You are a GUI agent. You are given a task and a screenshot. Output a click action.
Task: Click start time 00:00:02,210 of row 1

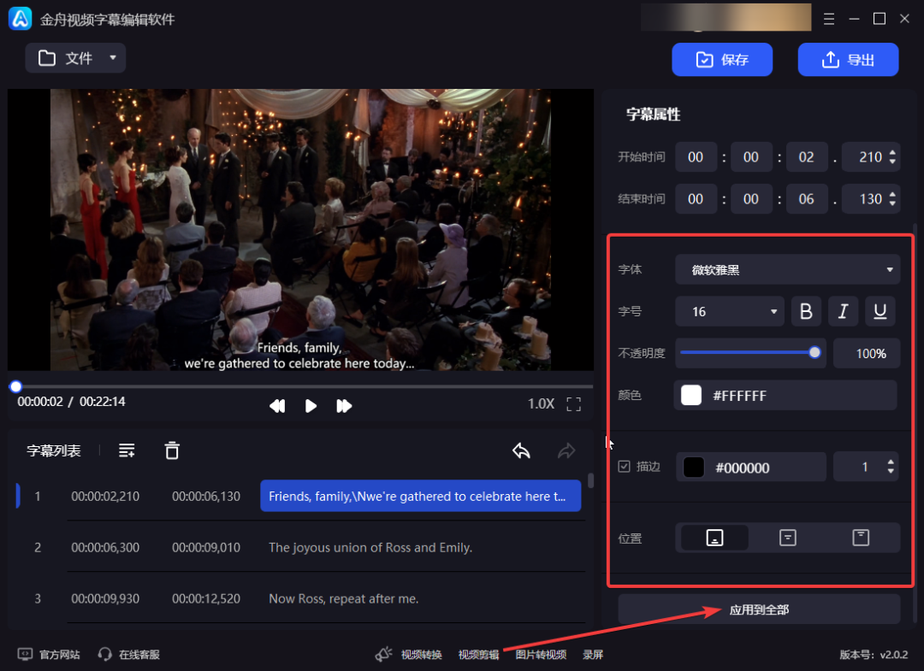click(105, 496)
